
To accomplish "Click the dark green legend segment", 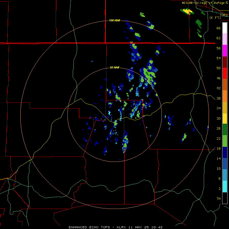I will 225,130.
